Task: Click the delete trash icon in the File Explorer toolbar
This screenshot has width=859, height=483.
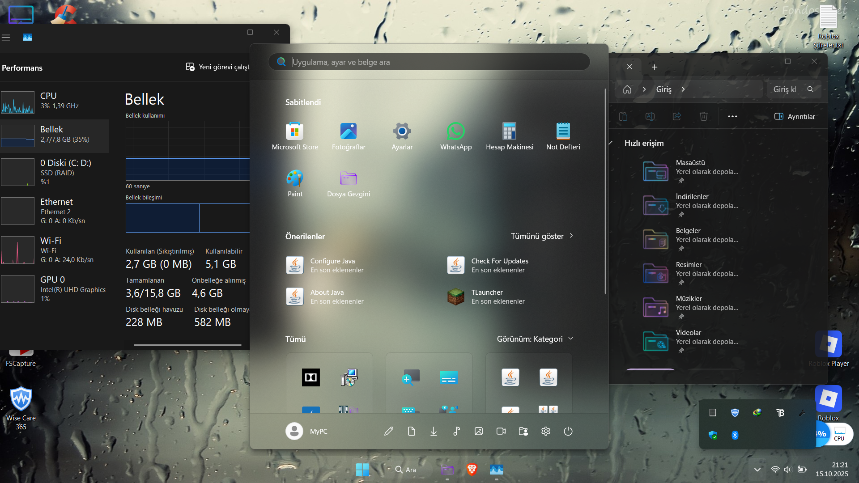Action: click(x=704, y=116)
